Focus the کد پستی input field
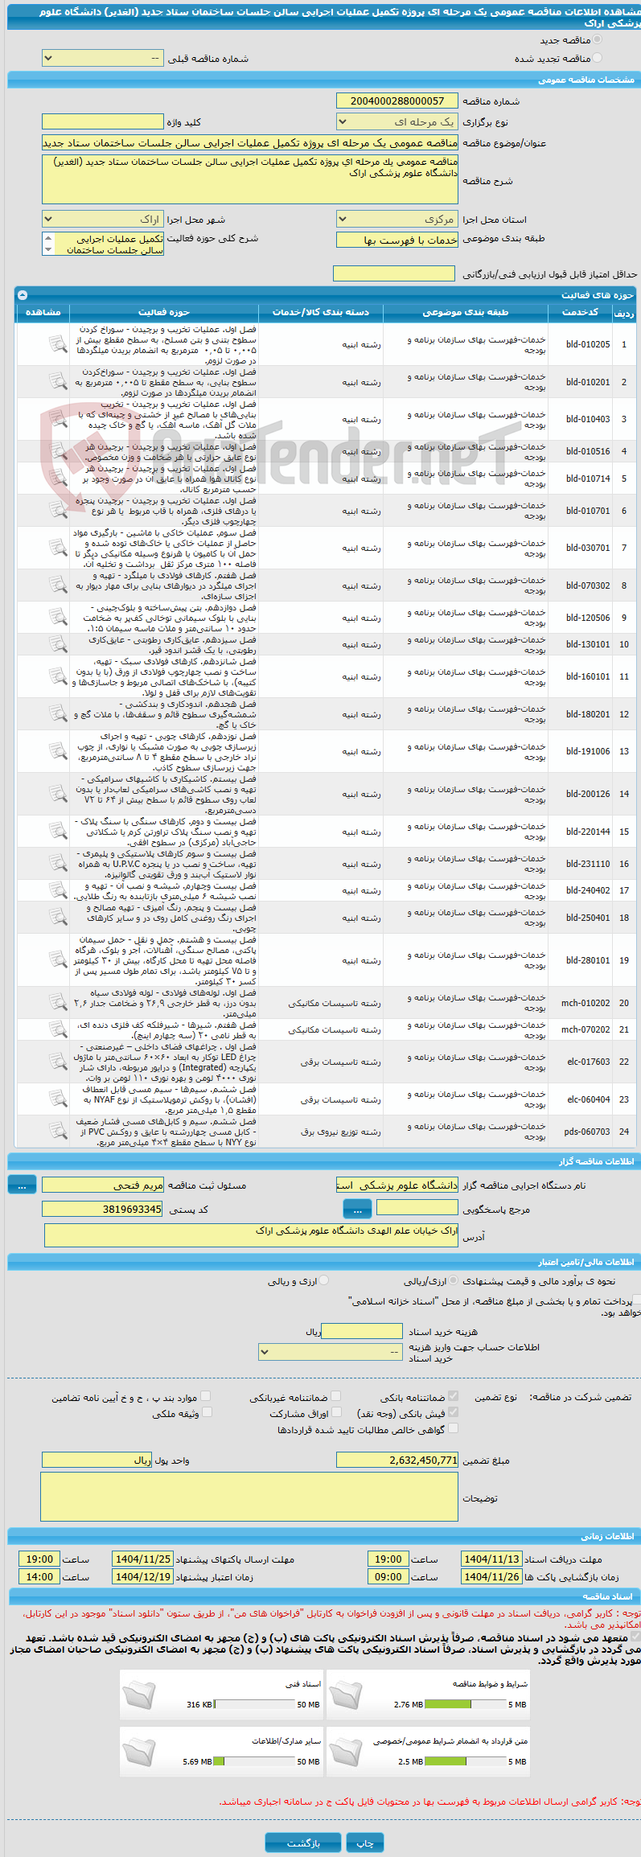641x1857 pixels. [x=103, y=1209]
